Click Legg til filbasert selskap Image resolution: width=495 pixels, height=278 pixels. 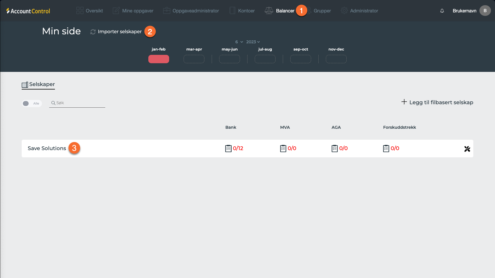[437, 102]
